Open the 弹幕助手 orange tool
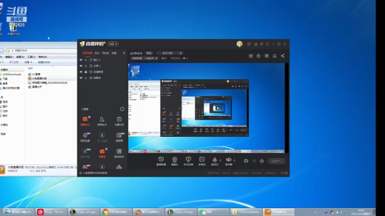 85,121
